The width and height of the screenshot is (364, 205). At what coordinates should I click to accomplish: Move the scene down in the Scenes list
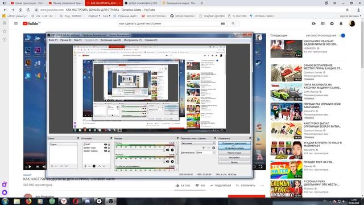pyautogui.click(x=66, y=166)
